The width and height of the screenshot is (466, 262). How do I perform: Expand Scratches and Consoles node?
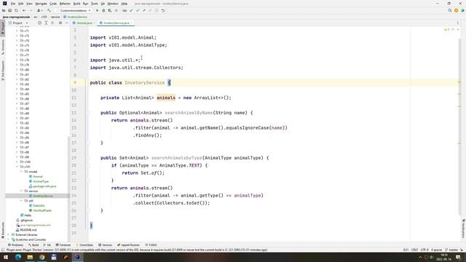click(x=8, y=239)
